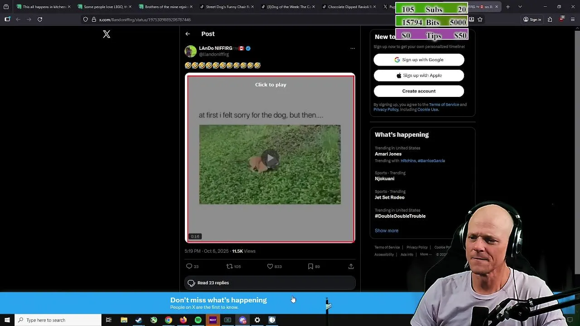Click the Windows taskbar search box
The image size is (580, 326).
click(58, 320)
